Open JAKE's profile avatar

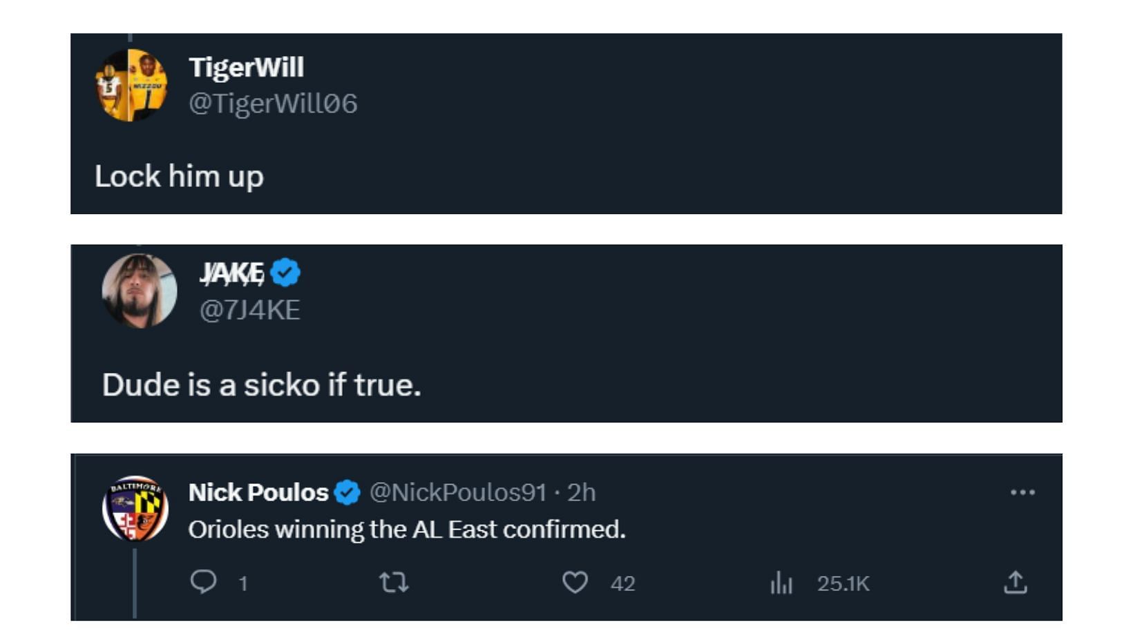pyautogui.click(x=140, y=291)
